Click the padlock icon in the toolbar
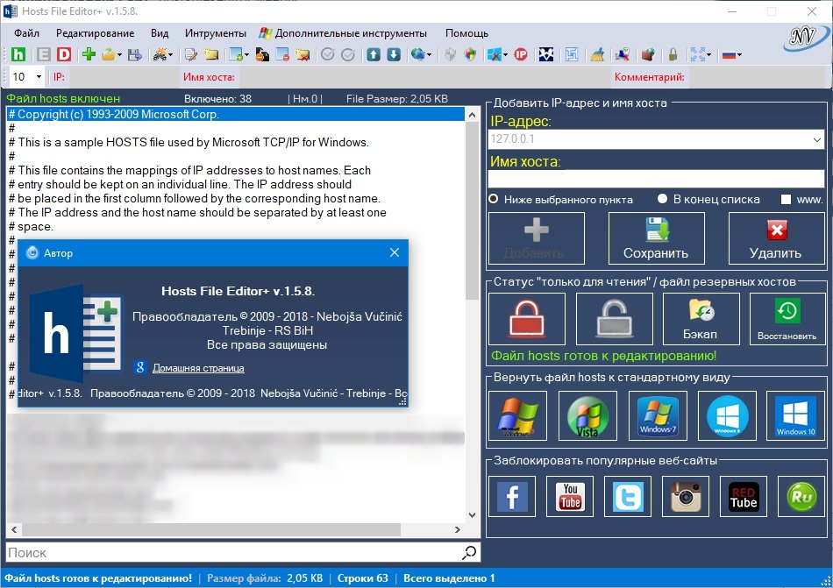The height and width of the screenshot is (588, 833). click(673, 54)
